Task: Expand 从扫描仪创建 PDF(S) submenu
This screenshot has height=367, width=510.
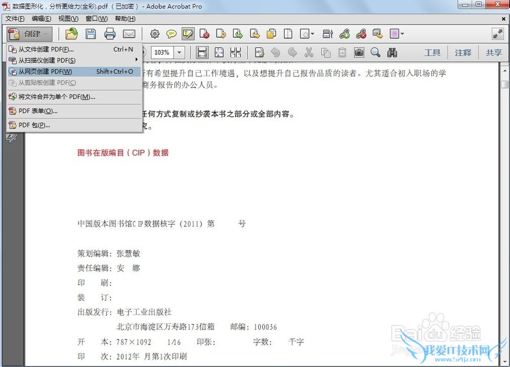Action: click(74, 61)
